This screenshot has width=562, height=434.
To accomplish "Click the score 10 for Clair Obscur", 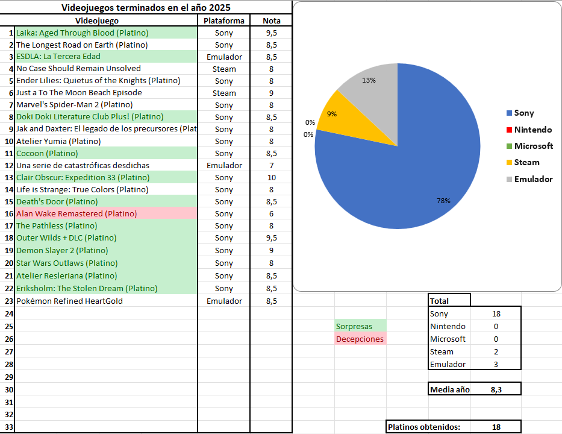I will [271, 178].
